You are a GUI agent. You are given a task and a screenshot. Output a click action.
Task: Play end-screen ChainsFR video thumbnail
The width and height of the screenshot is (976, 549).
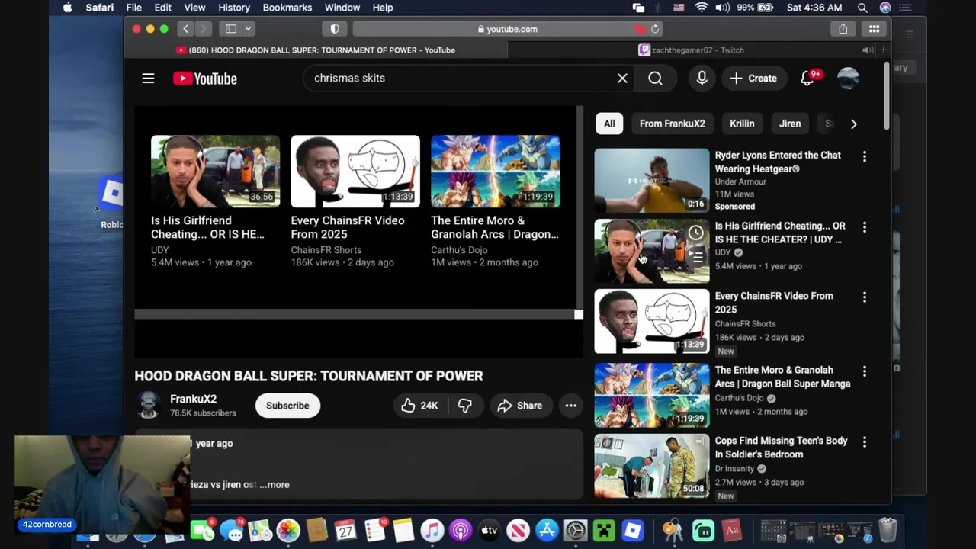tap(355, 172)
